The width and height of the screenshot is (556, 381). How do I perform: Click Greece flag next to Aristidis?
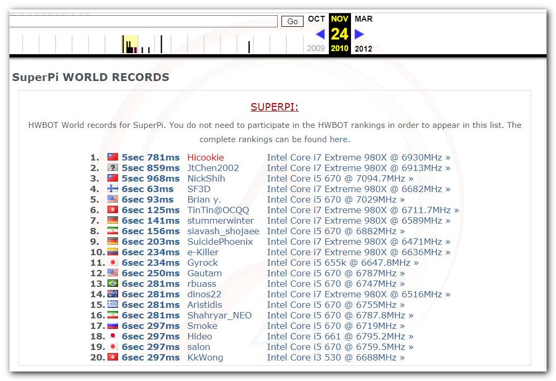click(x=113, y=305)
